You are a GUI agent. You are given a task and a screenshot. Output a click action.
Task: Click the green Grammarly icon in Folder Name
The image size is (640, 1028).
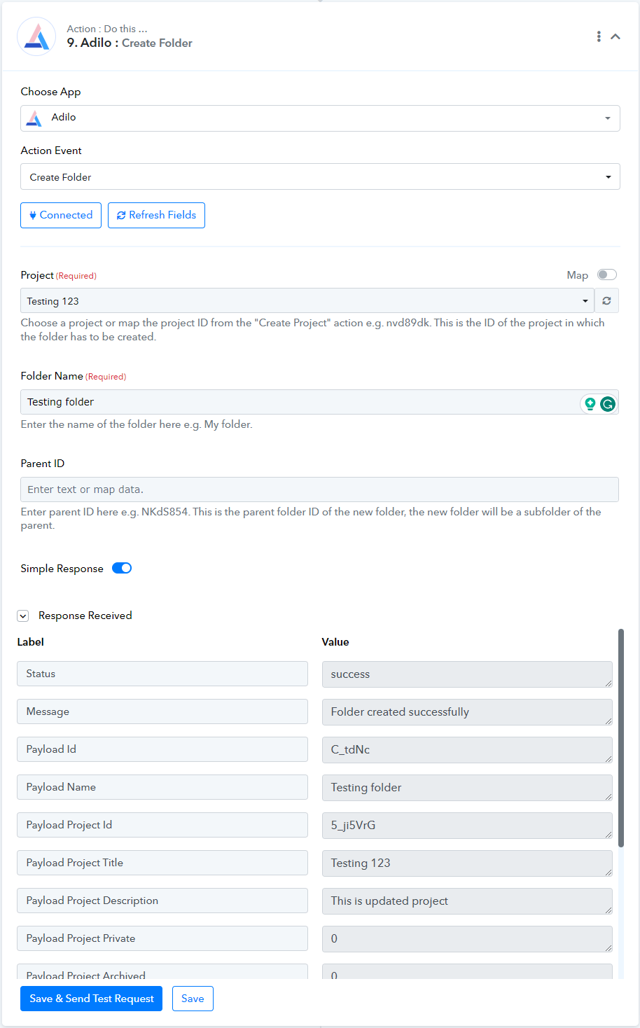click(x=608, y=403)
